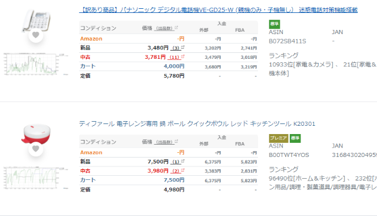Open the Panasonic VE-GD25-W product title link

coord(219,10)
